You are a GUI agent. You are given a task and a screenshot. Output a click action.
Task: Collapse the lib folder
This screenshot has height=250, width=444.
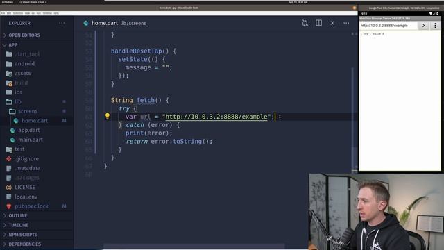click(37, 101)
